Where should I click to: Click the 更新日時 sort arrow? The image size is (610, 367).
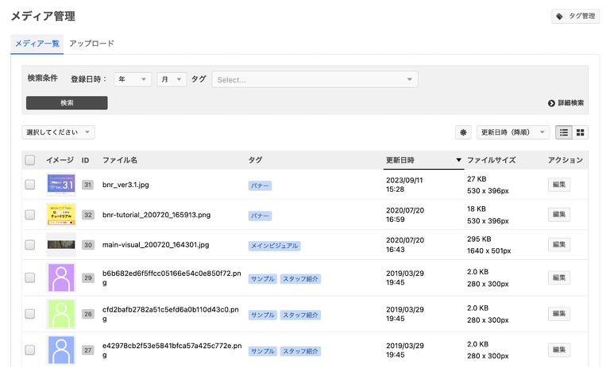pyautogui.click(x=458, y=160)
